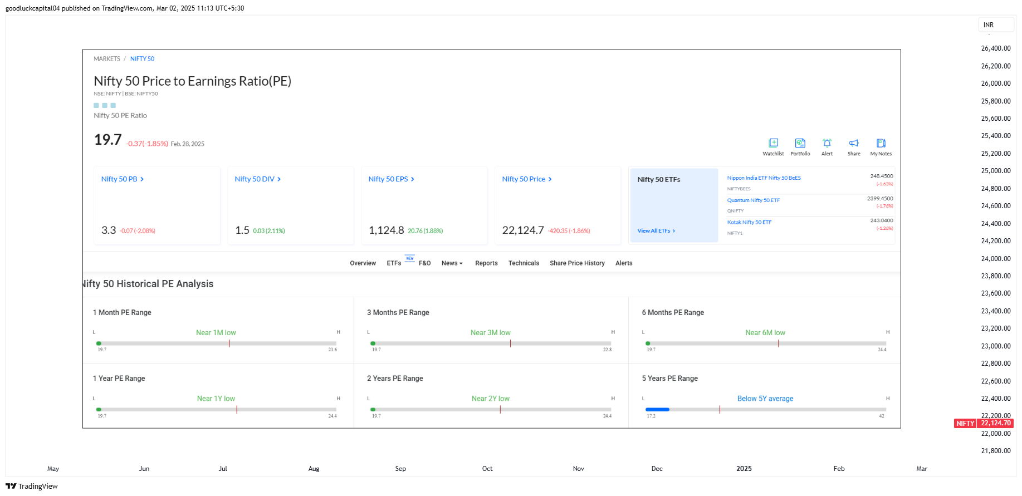This screenshot has height=496, width=1022.
Task: Click View All ETFs link
Action: [656, 230]
